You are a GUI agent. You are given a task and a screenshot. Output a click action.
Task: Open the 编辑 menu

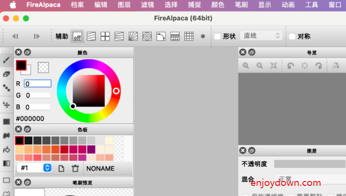101,5
